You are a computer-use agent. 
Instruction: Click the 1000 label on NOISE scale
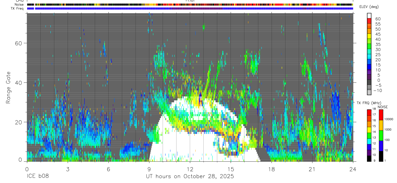[x=388, y=129]
